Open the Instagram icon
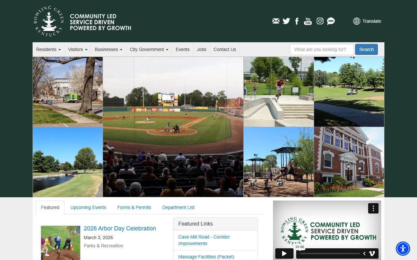 point(320,21)
